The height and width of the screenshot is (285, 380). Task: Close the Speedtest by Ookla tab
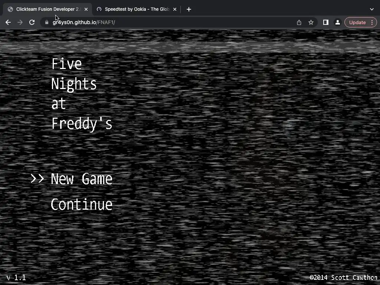coord(175,9)
